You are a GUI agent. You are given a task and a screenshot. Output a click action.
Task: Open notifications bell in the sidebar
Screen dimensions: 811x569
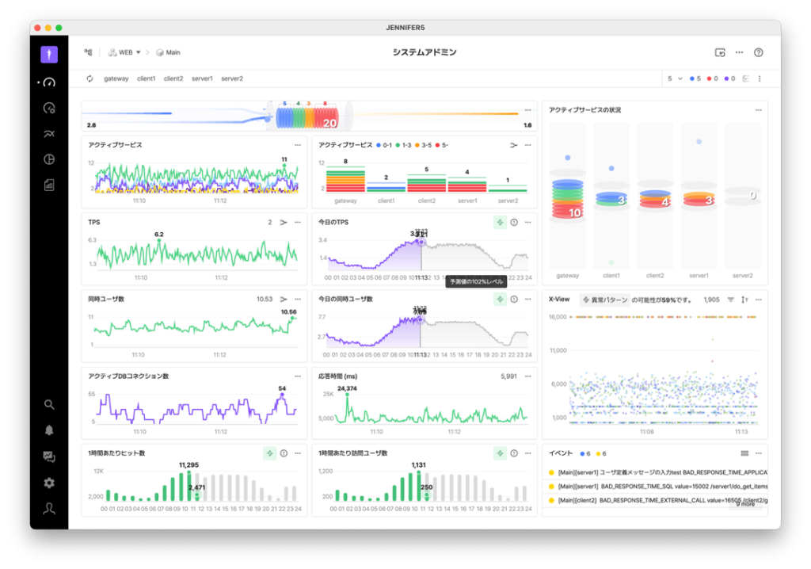(49, 430)
